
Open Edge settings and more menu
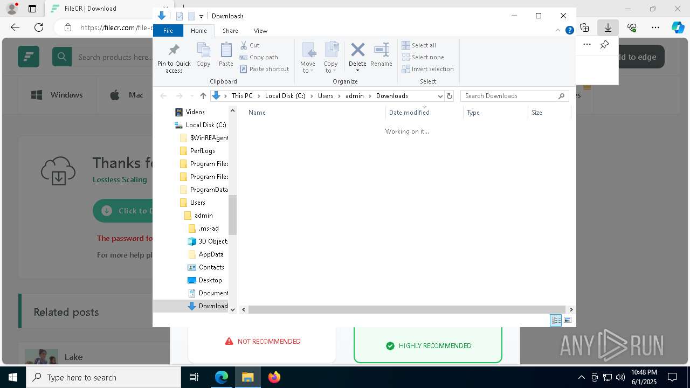point(655,27)
